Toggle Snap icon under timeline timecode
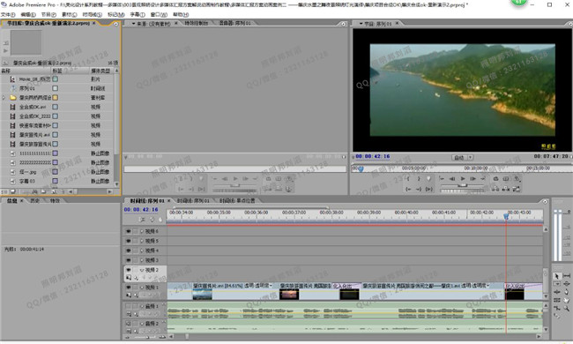 point(142,220)
